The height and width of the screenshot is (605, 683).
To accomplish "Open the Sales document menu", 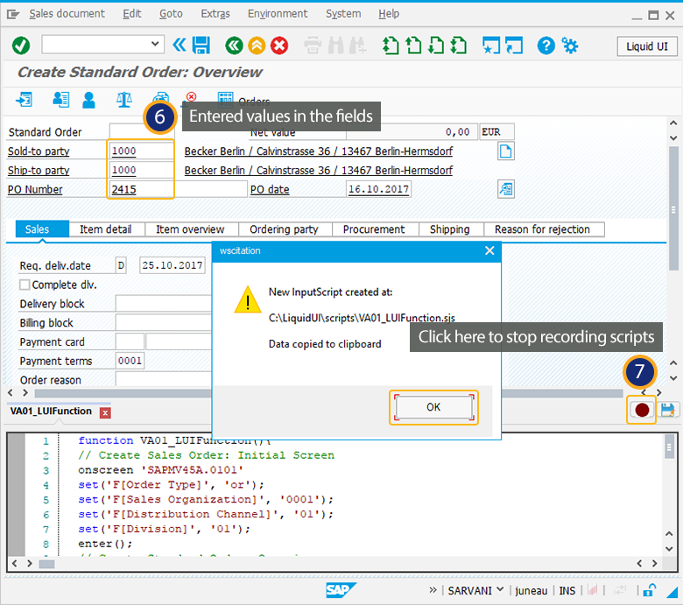I will tap(67, 14).
